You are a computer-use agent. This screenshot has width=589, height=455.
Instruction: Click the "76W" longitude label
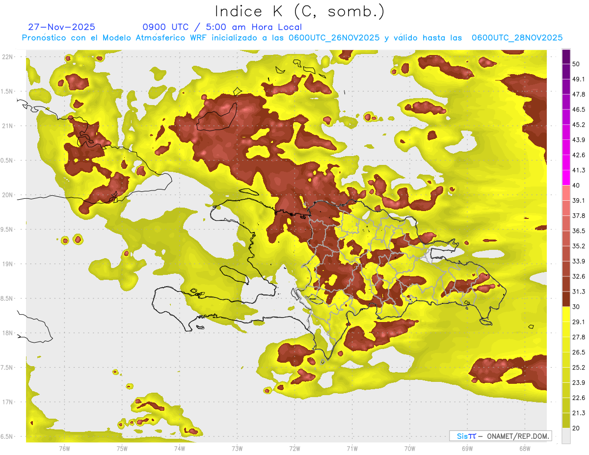pyautogui.click(x=64, y=449)
